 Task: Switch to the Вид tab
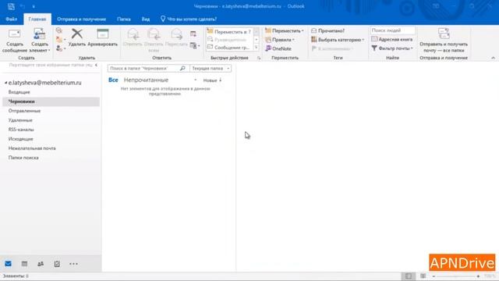point(146,19)
